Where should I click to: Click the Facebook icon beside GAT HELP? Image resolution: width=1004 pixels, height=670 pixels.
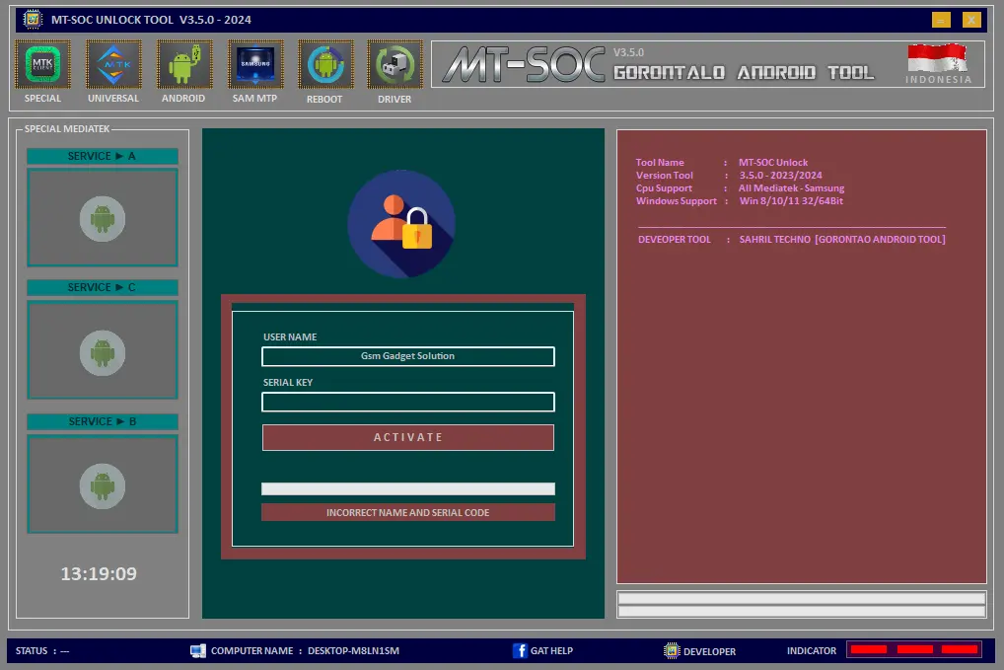click(520, 651)
